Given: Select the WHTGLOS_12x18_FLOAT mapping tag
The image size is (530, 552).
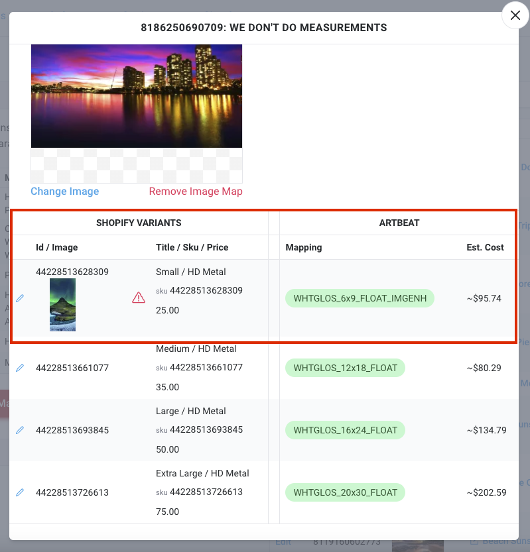Looking at the screenshot, I should (345, 368).
